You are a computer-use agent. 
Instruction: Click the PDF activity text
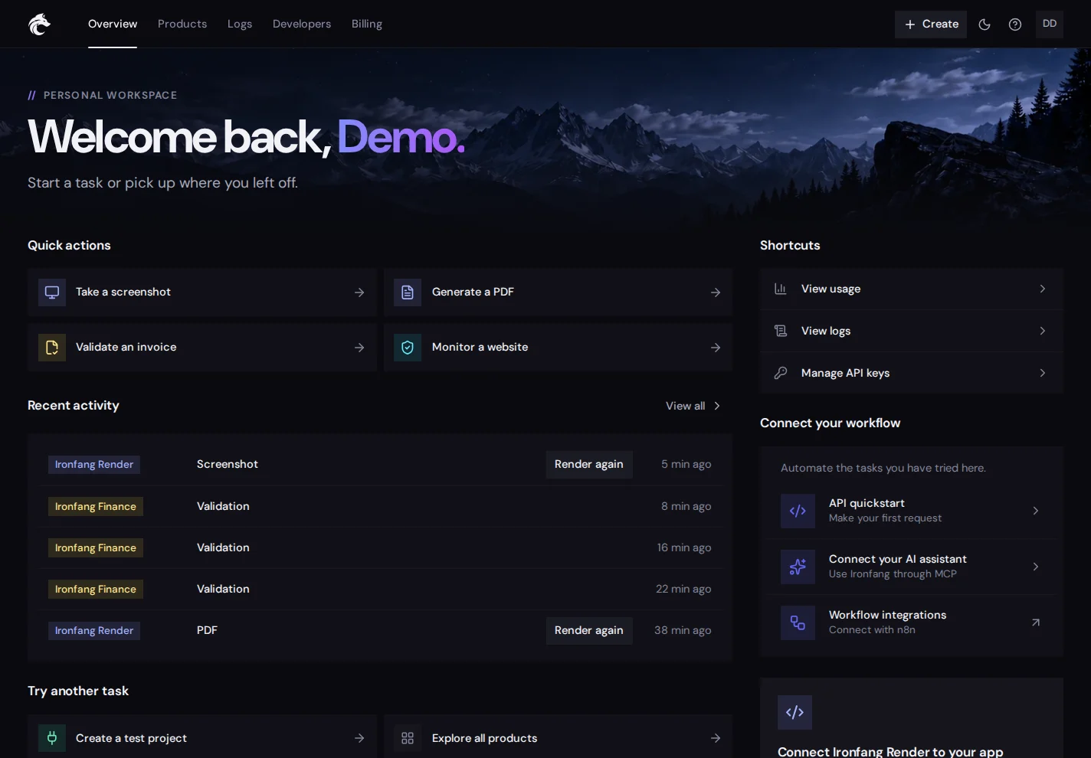207,630
